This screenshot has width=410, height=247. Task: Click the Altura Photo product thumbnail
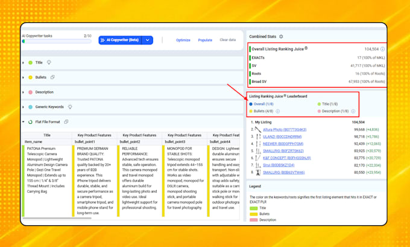tap(258, 129)
